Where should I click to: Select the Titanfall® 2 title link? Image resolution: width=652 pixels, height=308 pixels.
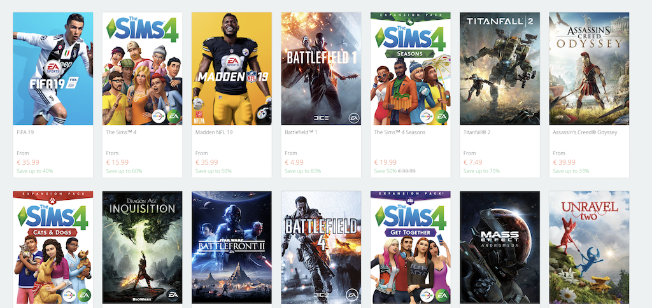click(476, 132)
